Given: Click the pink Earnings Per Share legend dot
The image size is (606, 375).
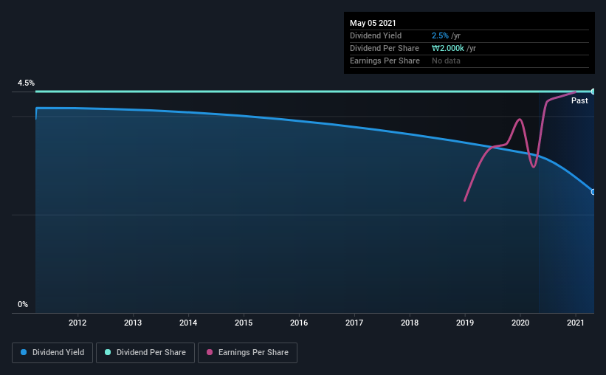Looking at the screenshot, I should [210, 352].
